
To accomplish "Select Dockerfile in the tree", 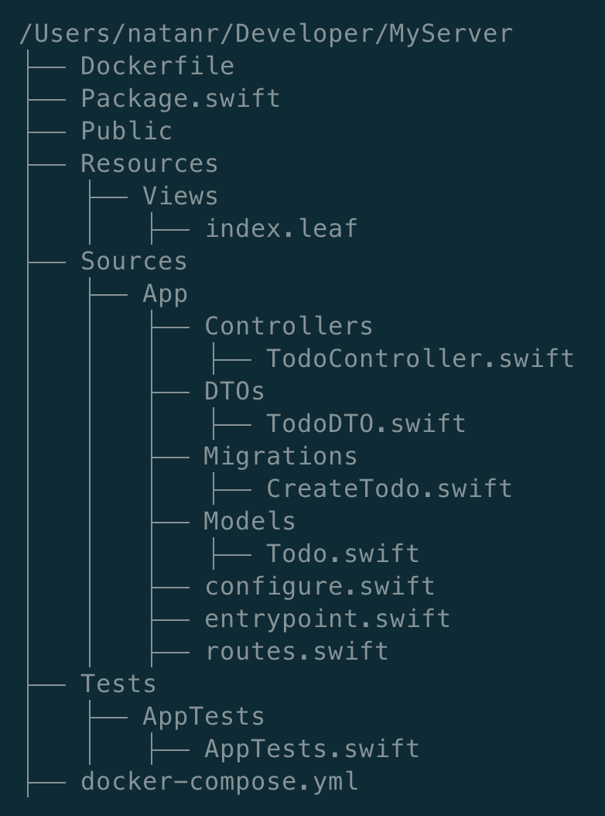I will pyautogui.click(x=157, y=67).
